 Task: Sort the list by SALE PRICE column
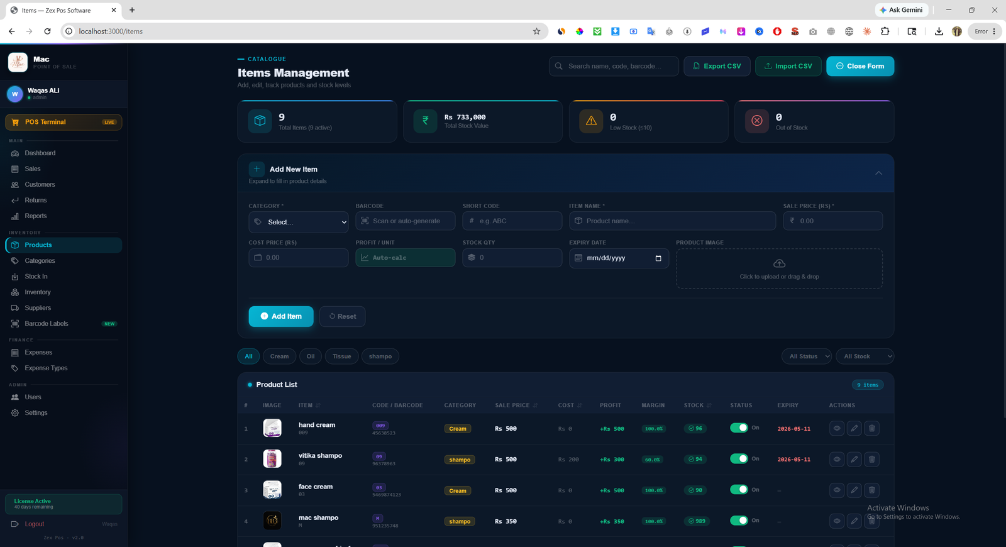(x=516, y=406)
